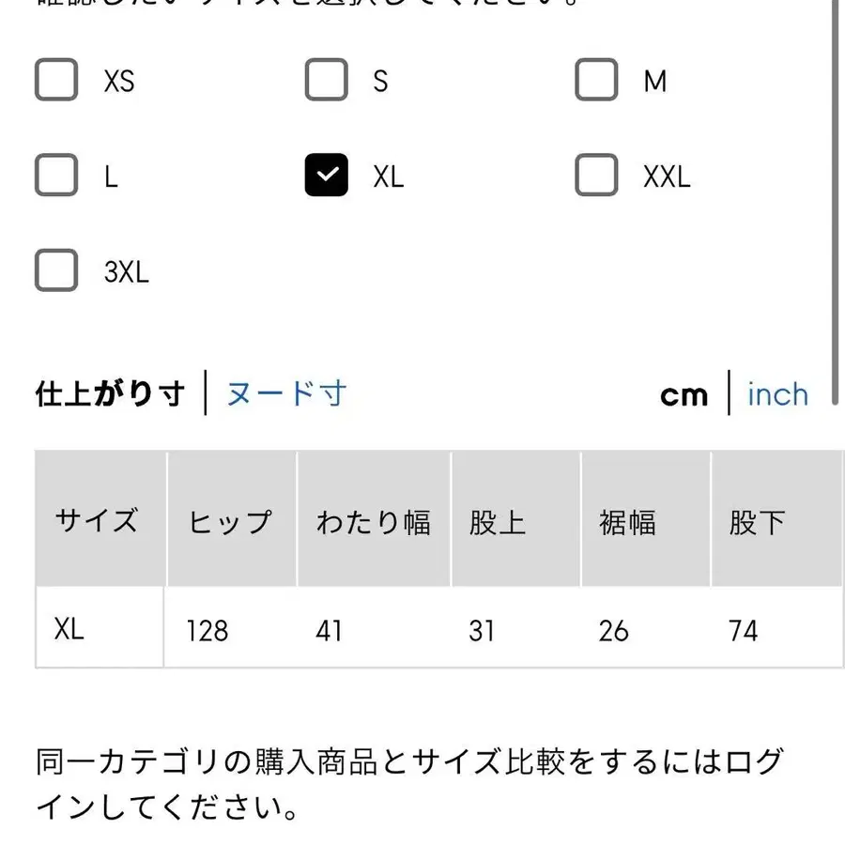Select the M size checkbox
This screenshot has height=845, width=845.
[x=596, y=80]
